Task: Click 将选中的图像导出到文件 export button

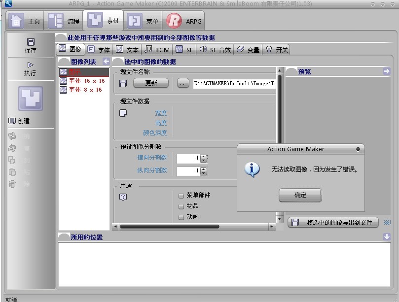Action: [x=333, y=222]
